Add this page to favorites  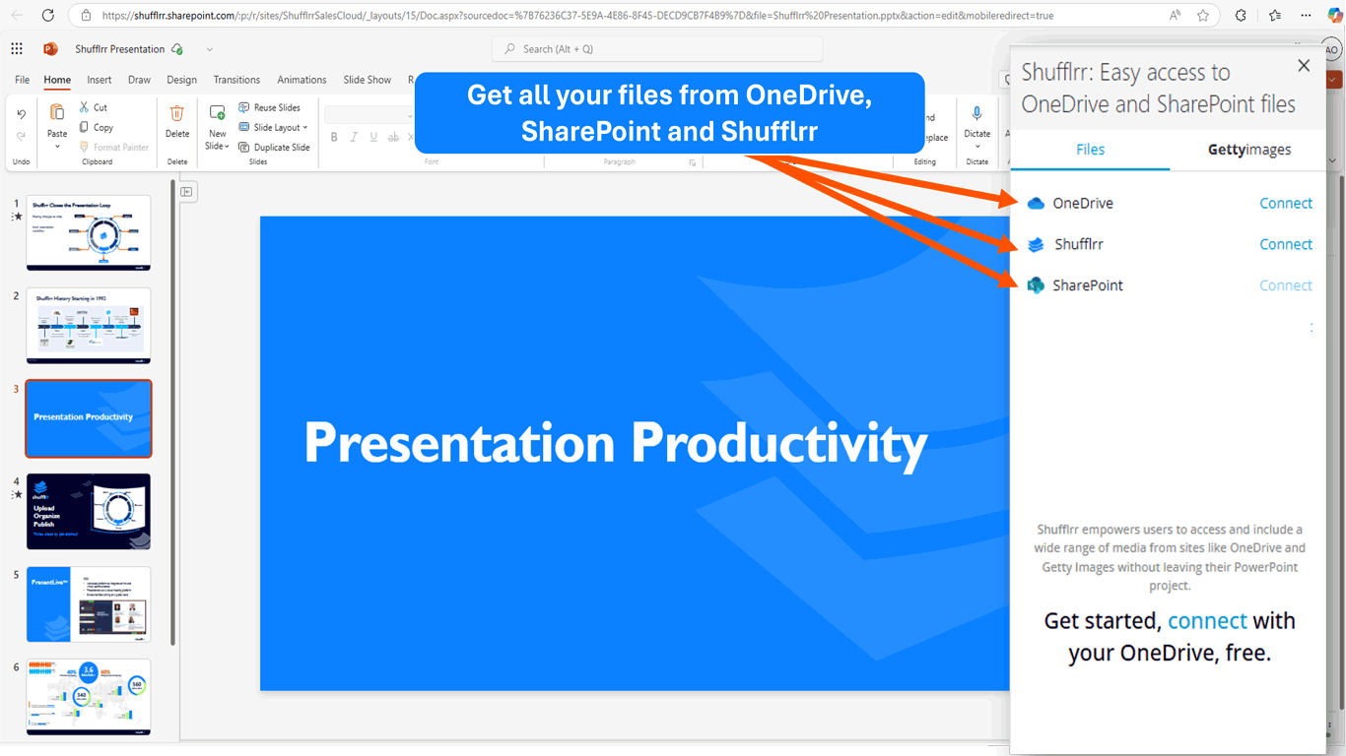(1203, 16)
